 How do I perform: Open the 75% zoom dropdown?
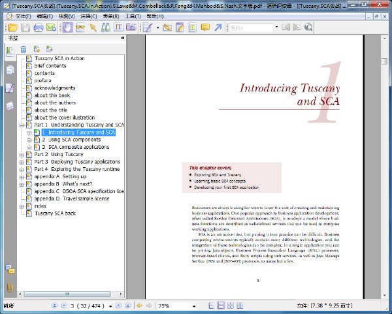194,306
